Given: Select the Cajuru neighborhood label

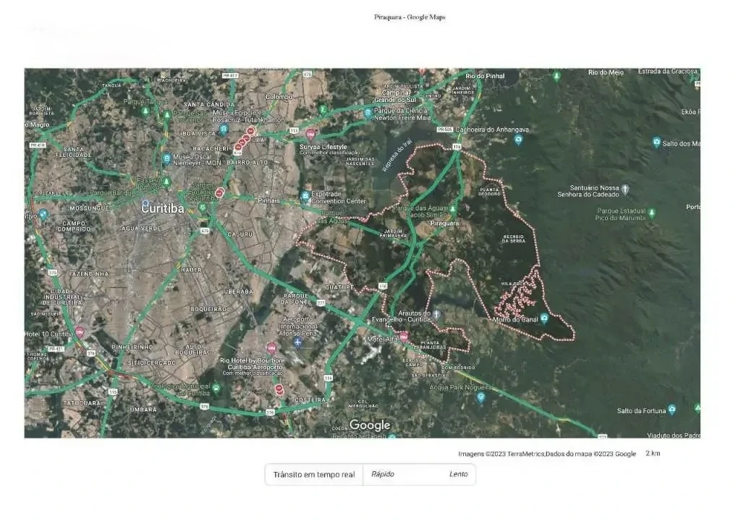Looking at the screenshot, I should 240,234.
